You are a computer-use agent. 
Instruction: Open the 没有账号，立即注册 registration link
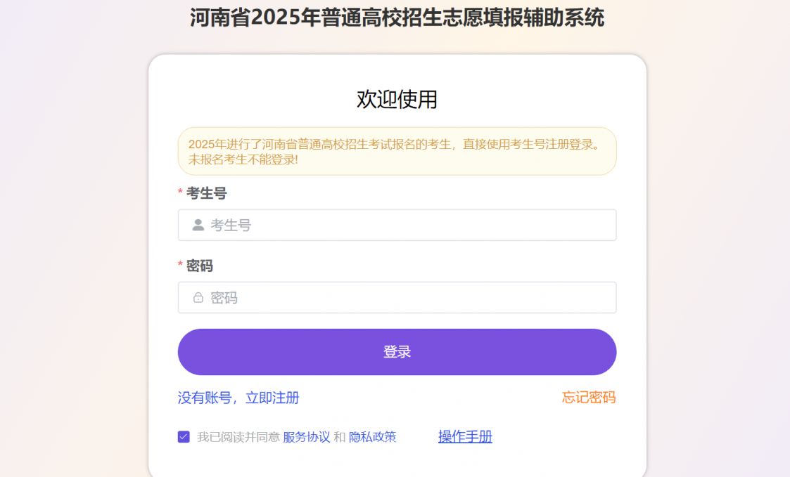[x=238, y=398]
